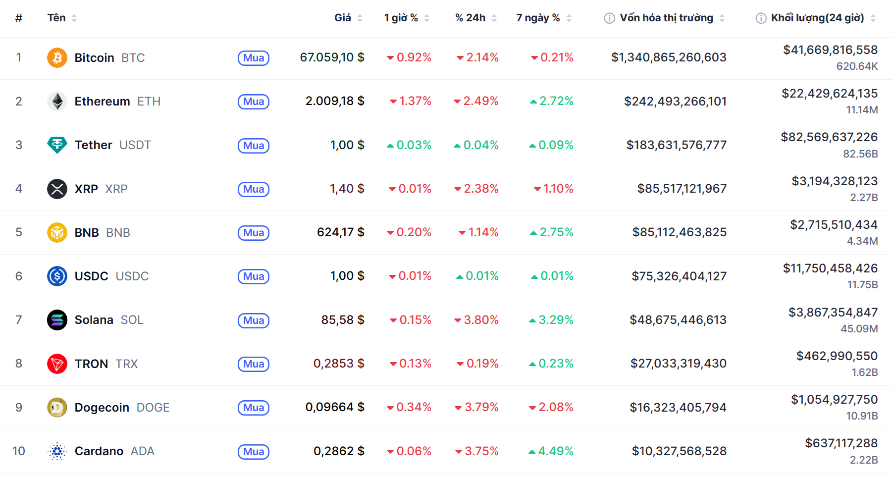Sort table by Giá column

[348, 18]
